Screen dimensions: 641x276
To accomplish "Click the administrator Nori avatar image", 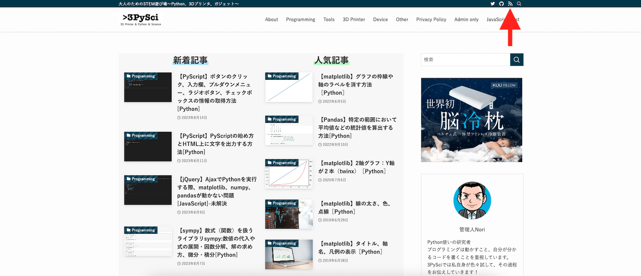I will click(x=472, y=200).
